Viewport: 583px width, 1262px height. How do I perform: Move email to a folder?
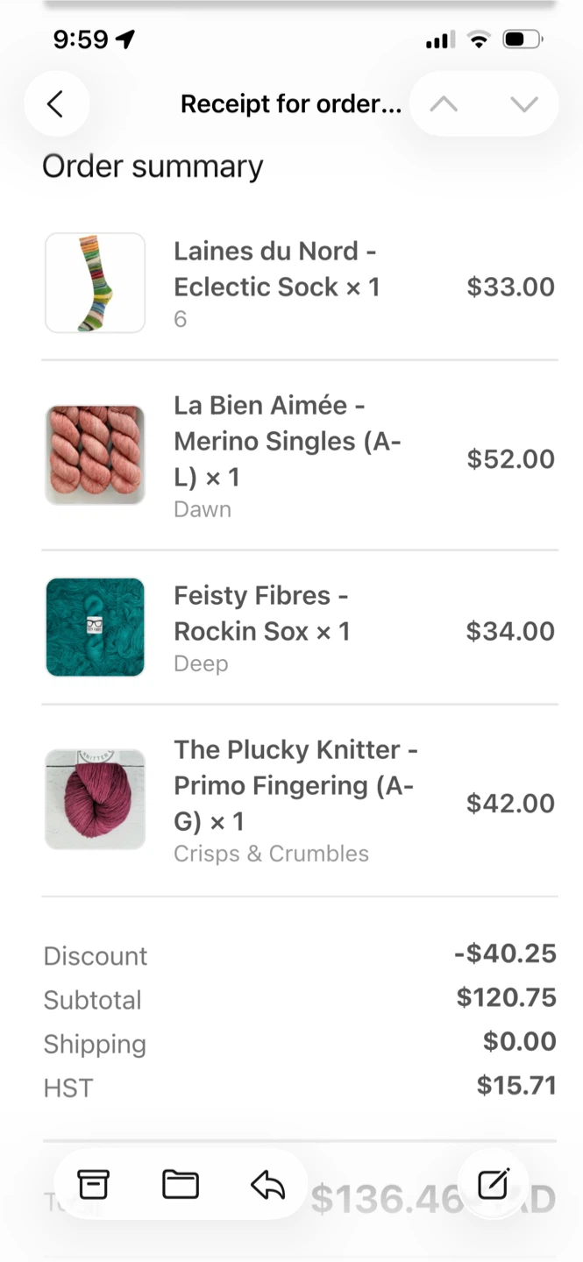click(181, 1185)
